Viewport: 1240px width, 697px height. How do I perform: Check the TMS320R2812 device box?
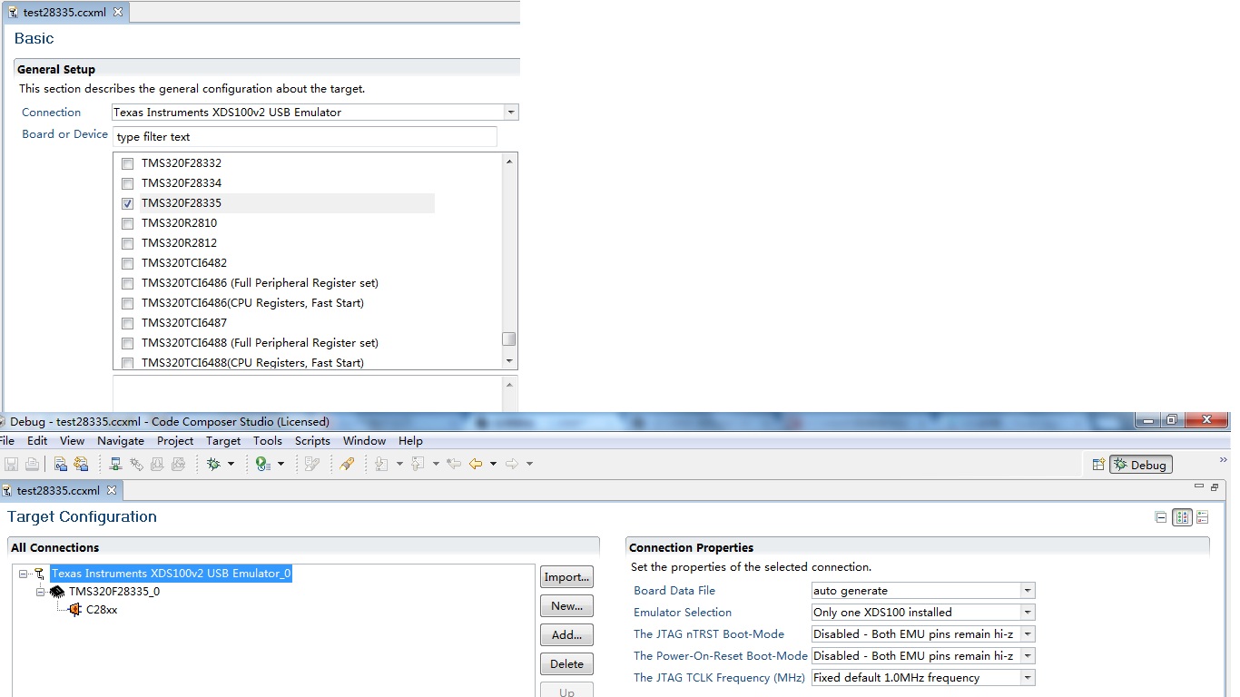click(x=127, y=243)
